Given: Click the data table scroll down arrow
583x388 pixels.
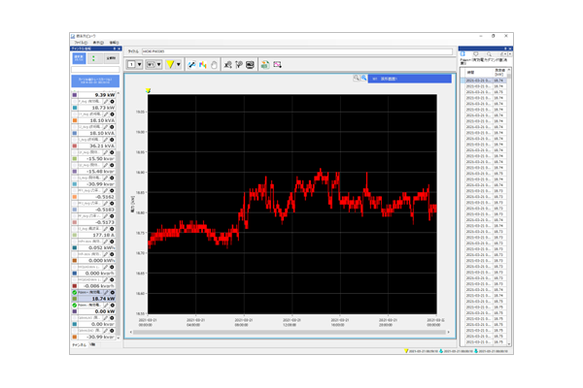Looking at the screenshot, I should click(x=509, y=344).
